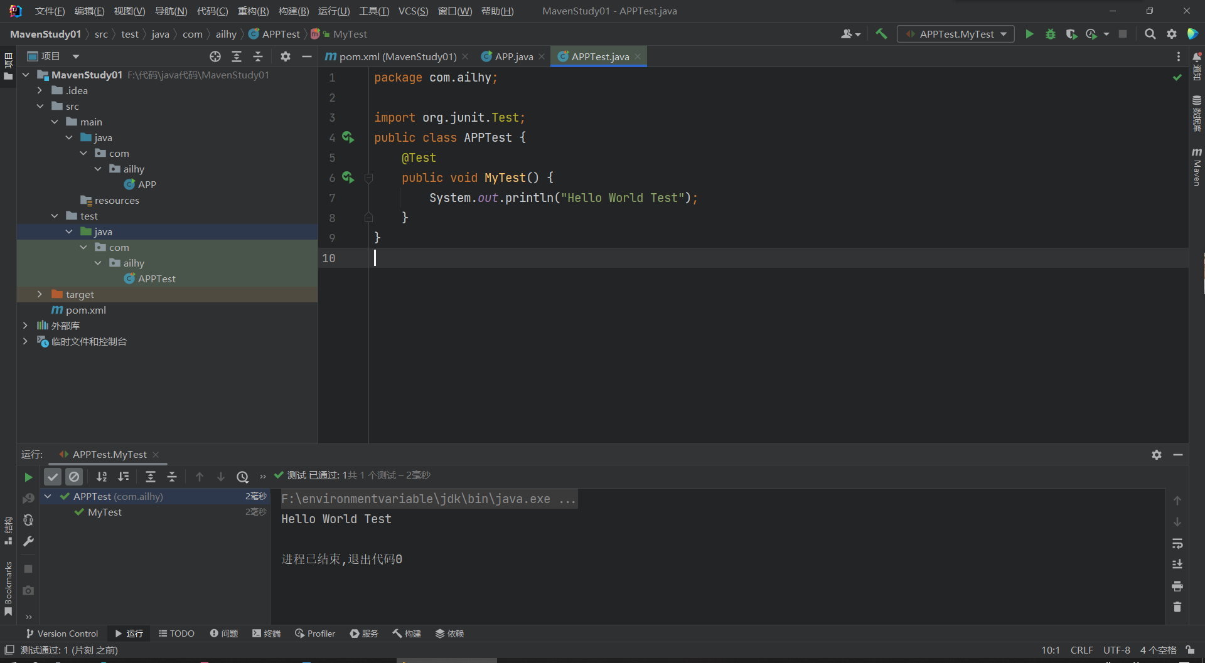Open 问题 problems tool window

pos(224,634)
